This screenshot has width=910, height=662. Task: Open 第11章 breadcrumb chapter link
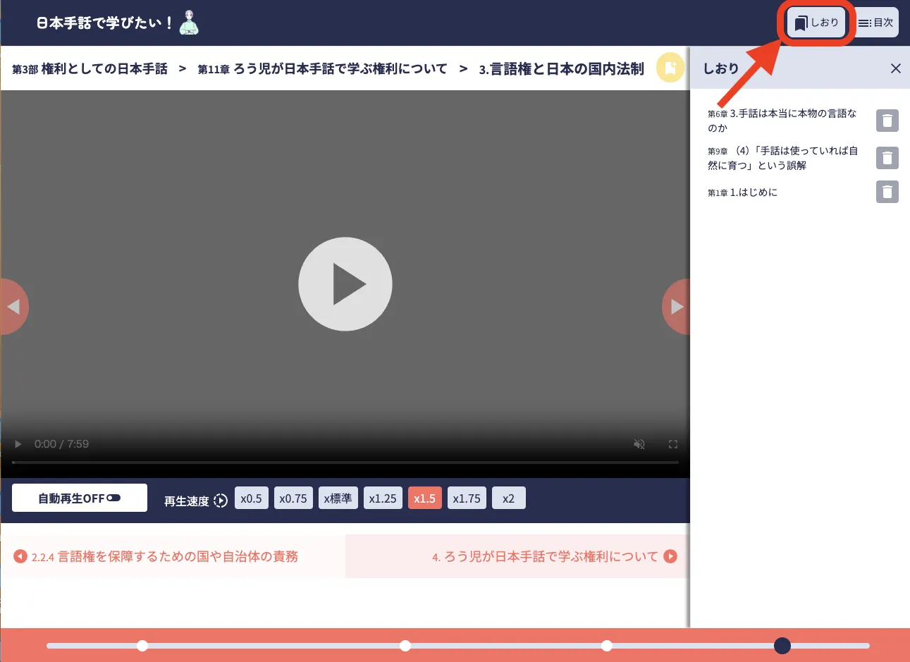(x=323, y=69)
